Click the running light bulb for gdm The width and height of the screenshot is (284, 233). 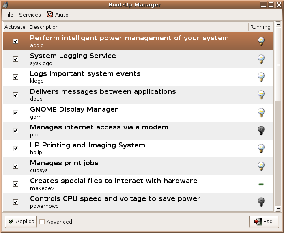coord(261,112)
